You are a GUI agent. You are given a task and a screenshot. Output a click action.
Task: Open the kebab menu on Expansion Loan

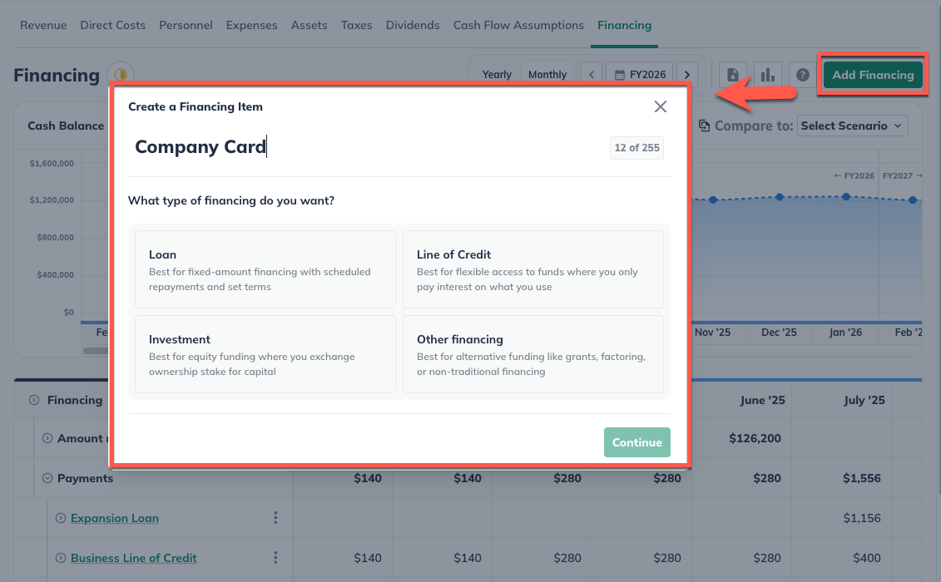[275, 517]
